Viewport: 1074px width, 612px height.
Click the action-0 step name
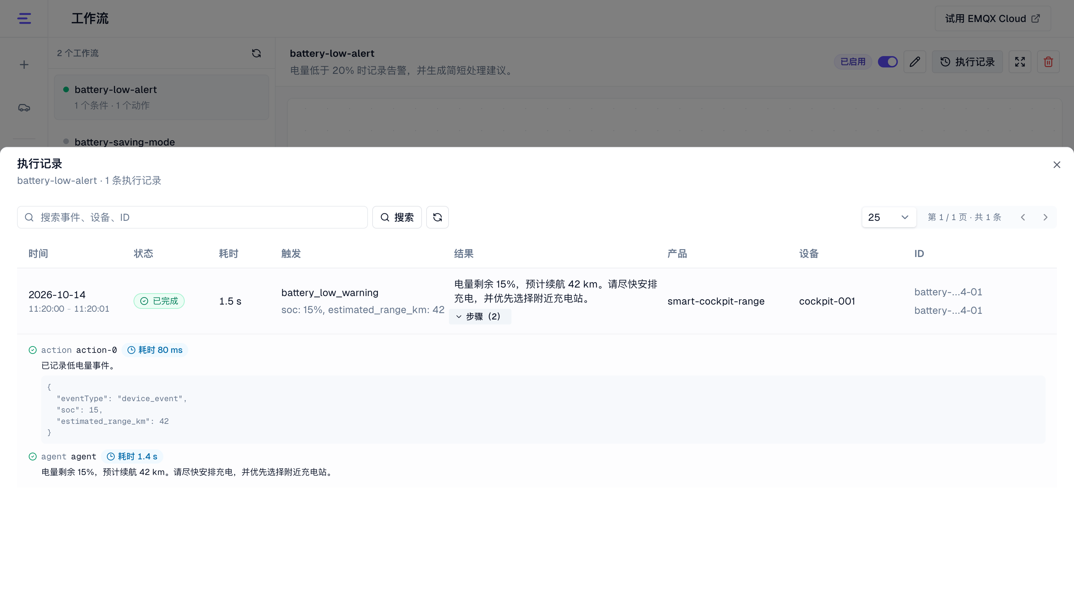[x=96, y=350]
